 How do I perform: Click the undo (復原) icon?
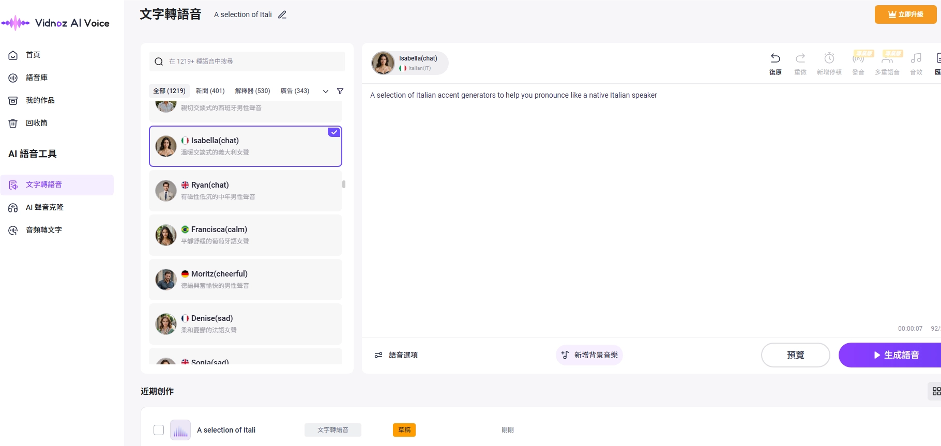coord(775,58)
